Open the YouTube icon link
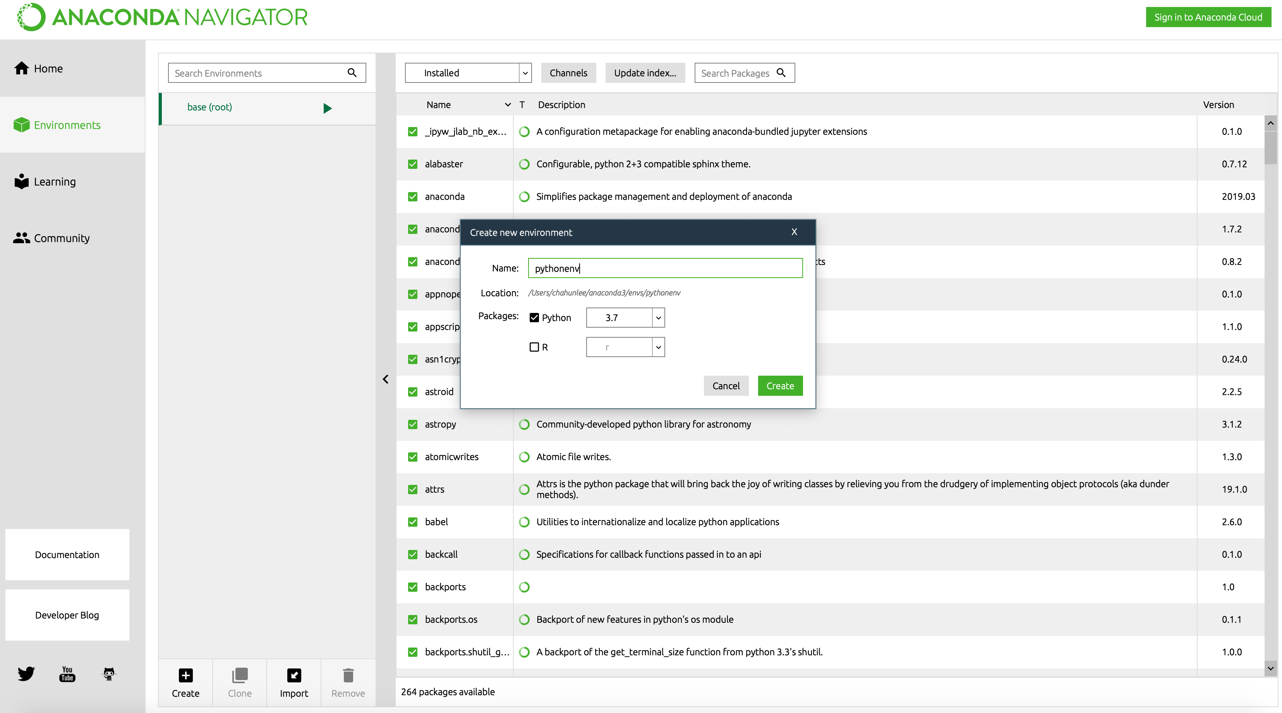This screenshot has height=713, width=1282. click(x=67, y=673)
